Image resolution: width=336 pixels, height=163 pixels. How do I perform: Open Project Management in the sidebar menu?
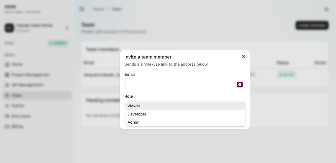pos(37,75)
